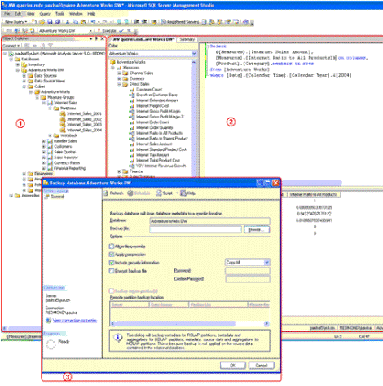Check the Allow file overwrite checkbox
The image size is (383, 386).
tap(112, 246)
